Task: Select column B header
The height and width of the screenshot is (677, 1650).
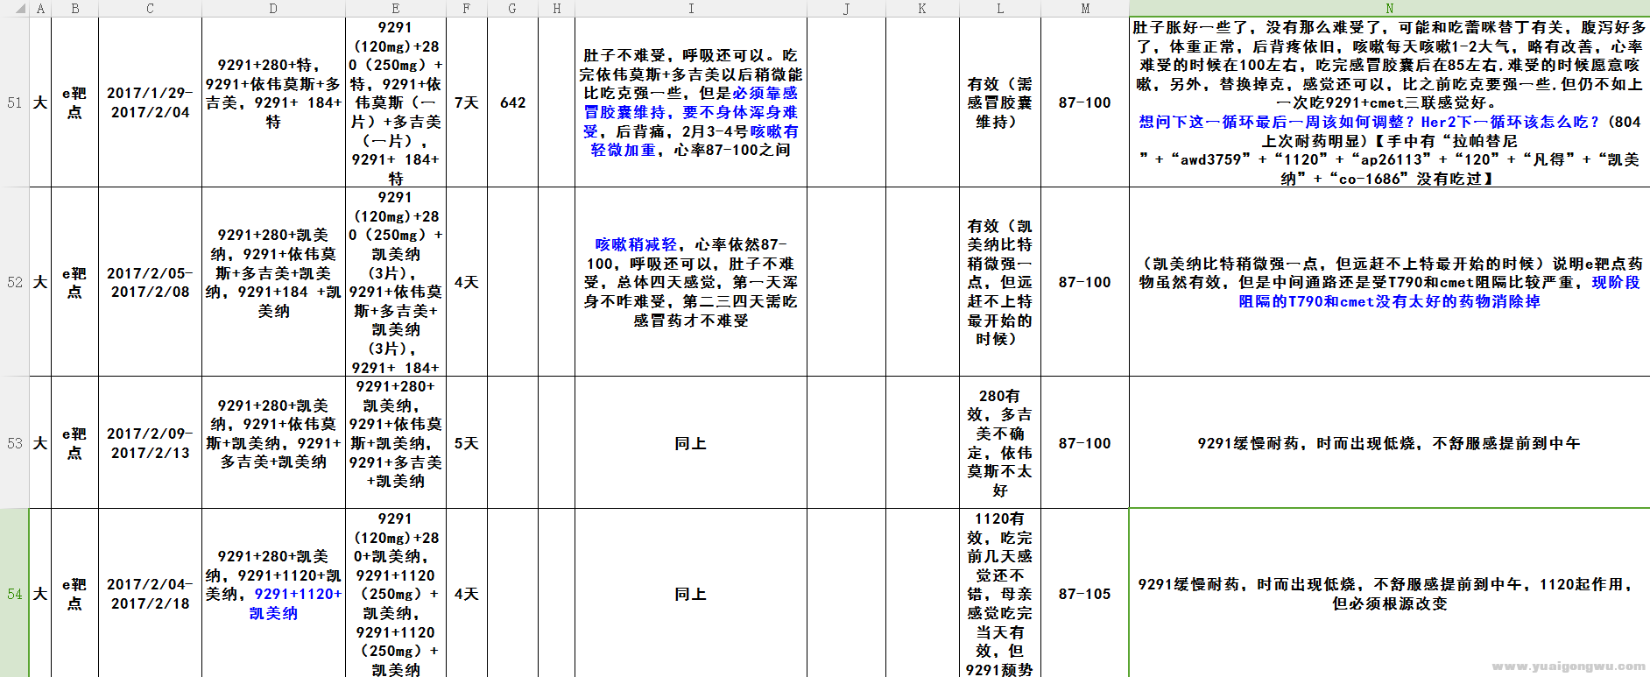Action: 75,8
